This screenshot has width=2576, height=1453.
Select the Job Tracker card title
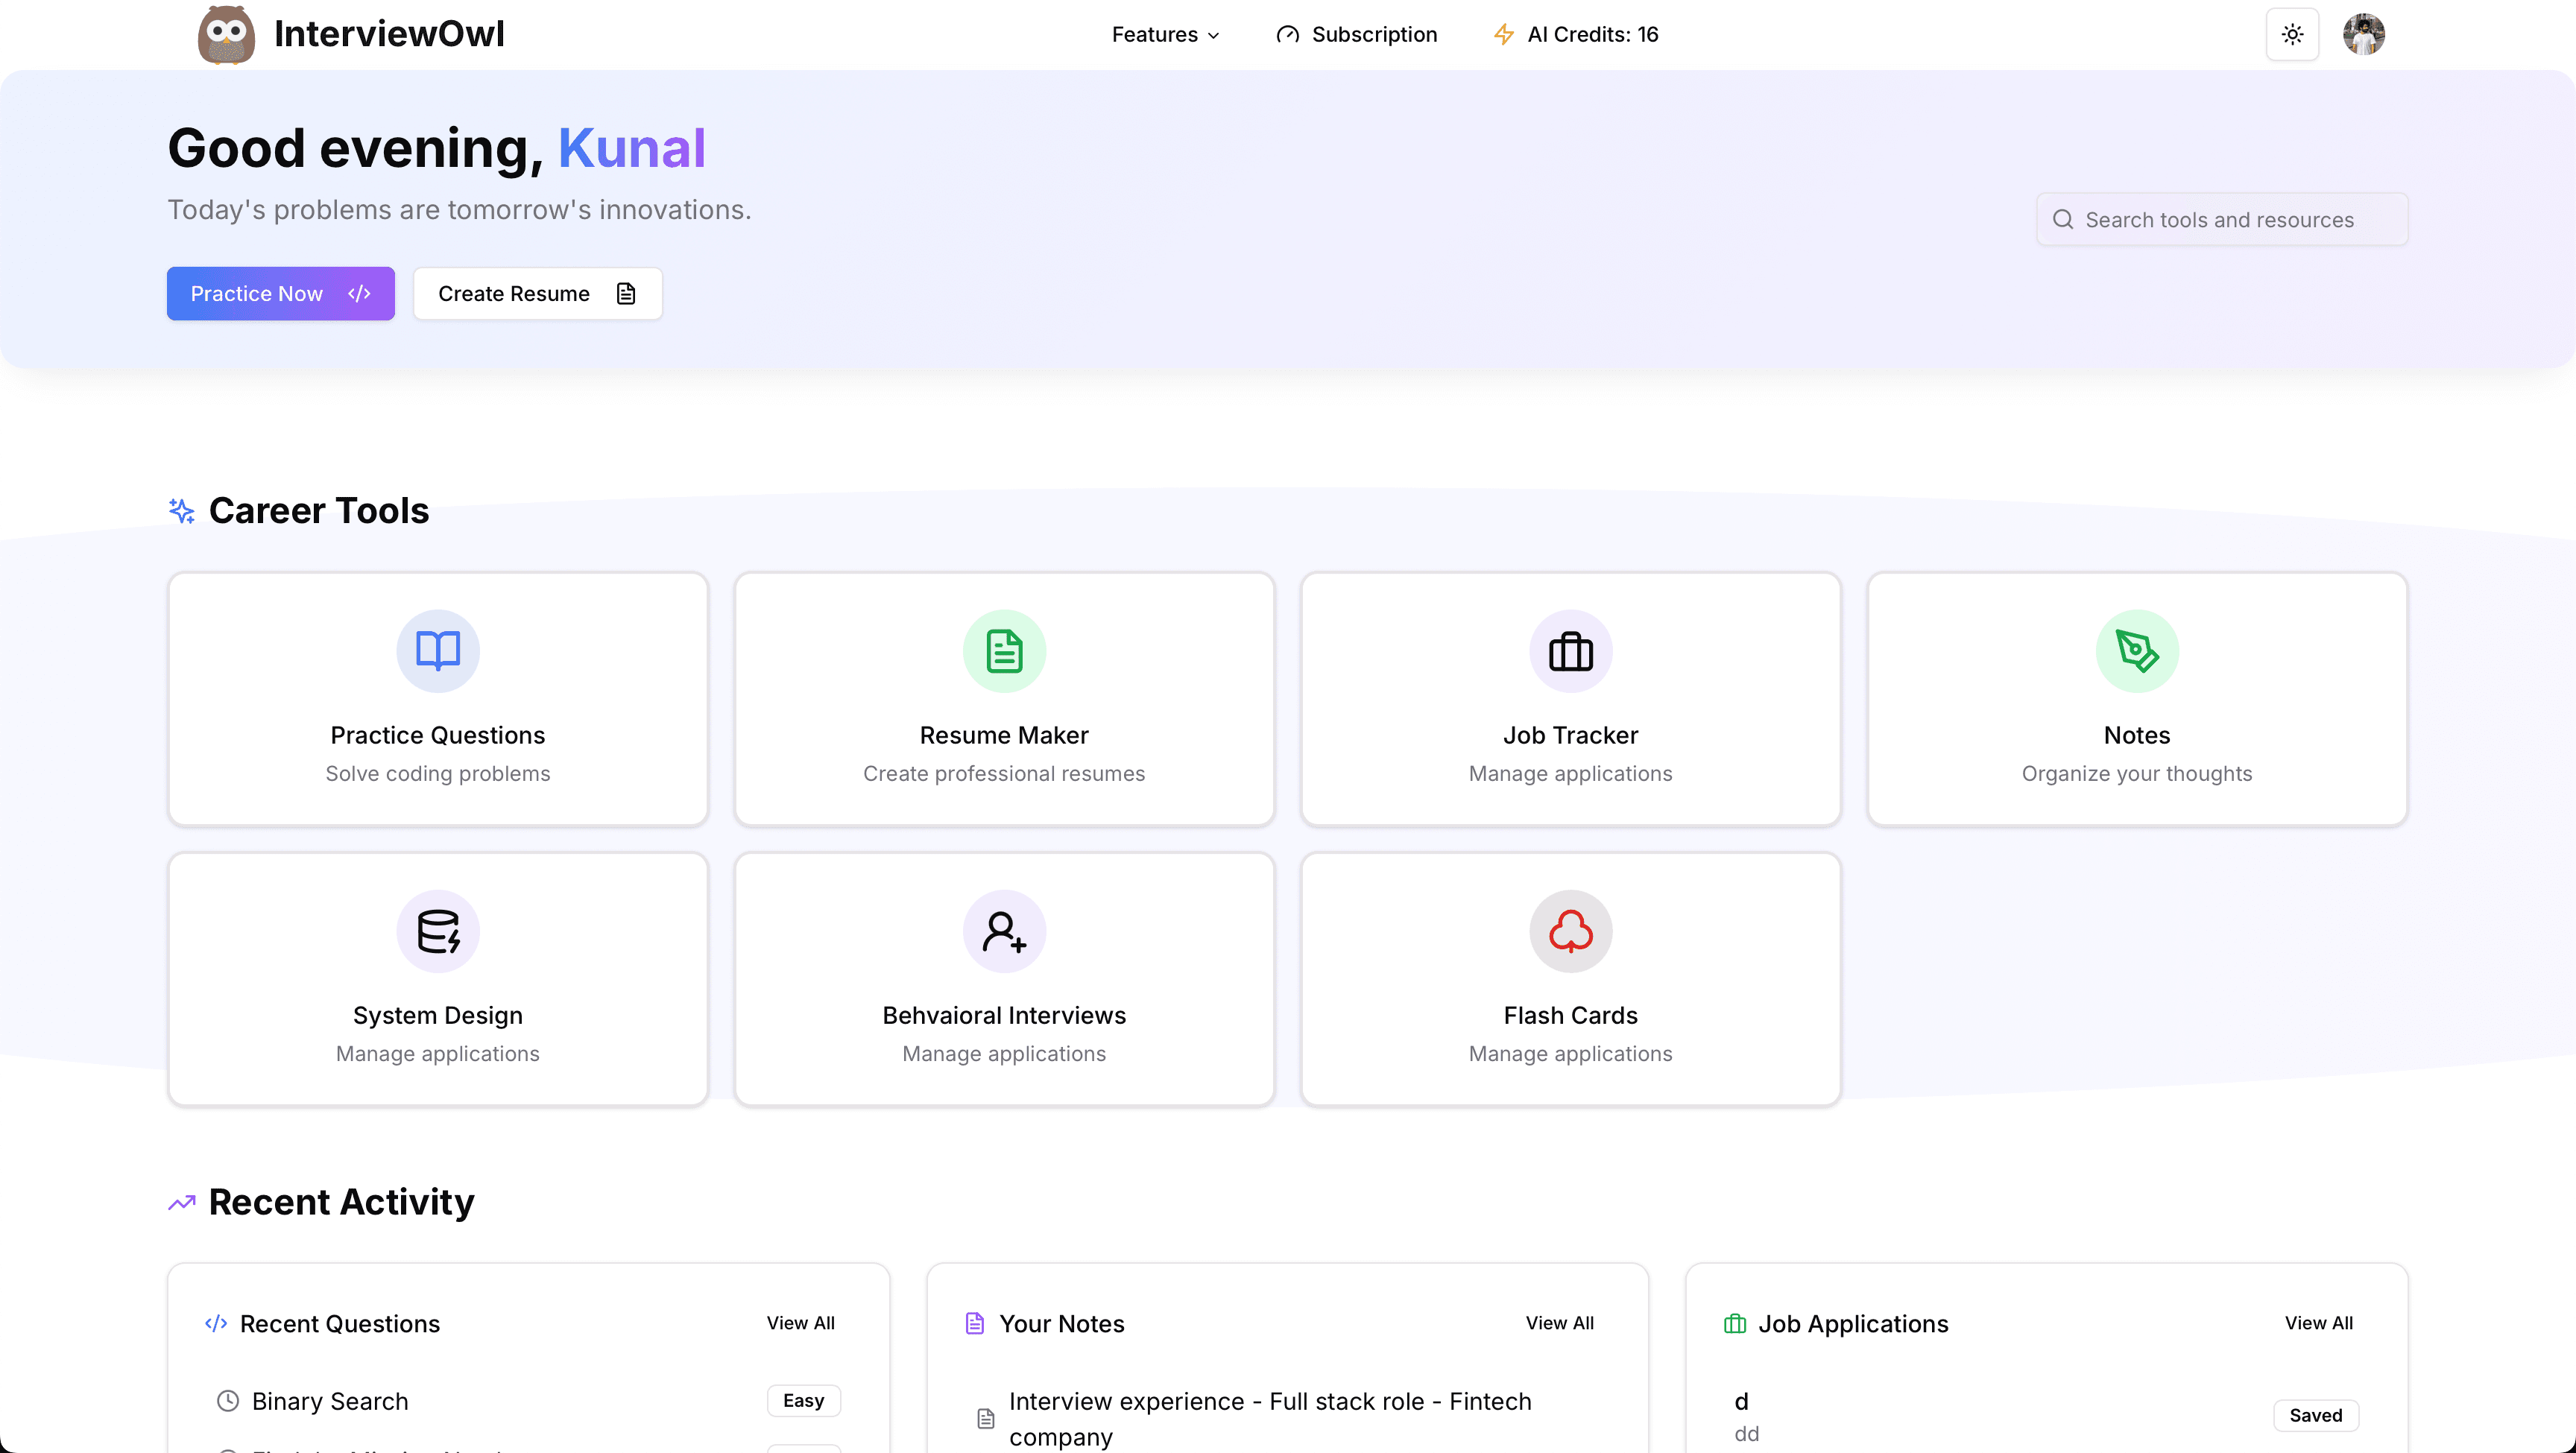coord(1570,735)
